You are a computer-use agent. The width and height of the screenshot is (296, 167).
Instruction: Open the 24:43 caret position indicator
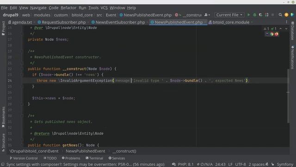click(x=220, y=164)
